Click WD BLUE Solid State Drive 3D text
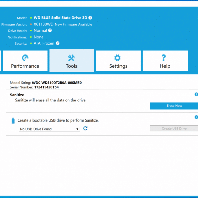The width and height of the screenshot is (198, 198). [x=60, y=18]
